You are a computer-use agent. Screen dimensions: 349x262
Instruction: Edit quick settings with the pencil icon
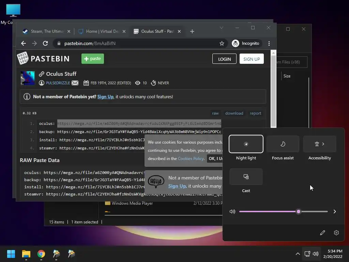[x=322, y=233]
